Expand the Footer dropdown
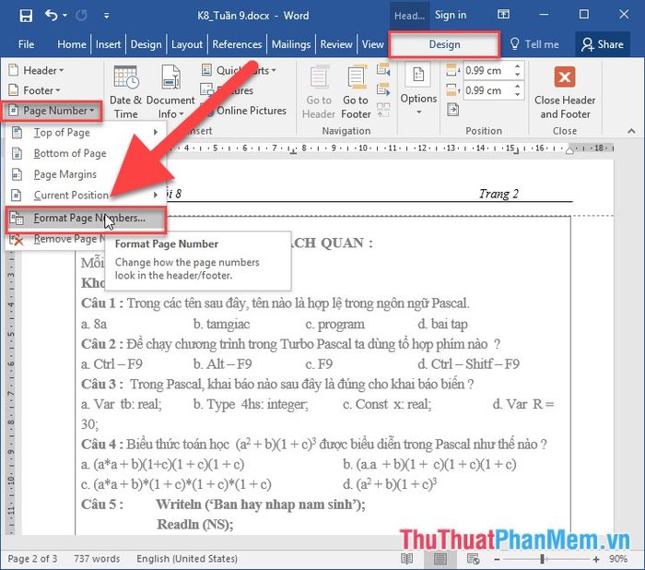Viewport: 645px width, 570px height. 35,90
